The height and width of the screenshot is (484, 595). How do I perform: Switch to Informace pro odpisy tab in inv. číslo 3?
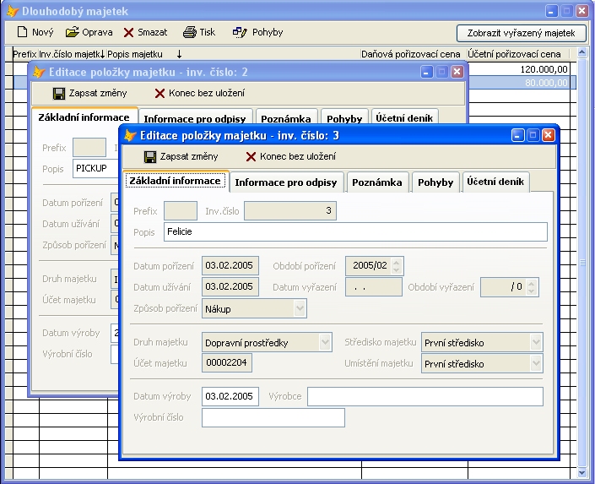click(x=286, y=182)
